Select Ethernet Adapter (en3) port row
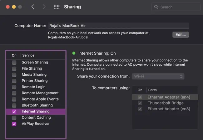 (169, 109)
